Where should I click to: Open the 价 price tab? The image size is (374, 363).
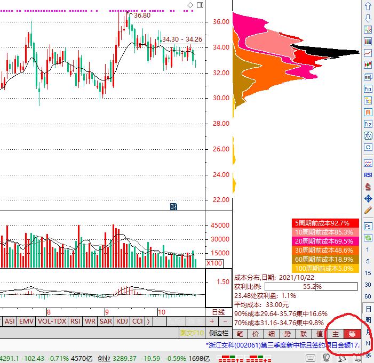coord(256,334)
